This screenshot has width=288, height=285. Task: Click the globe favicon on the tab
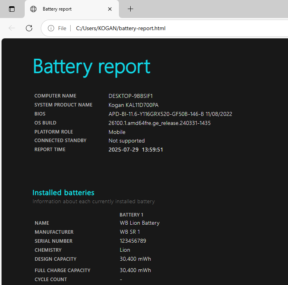(33, 9)
